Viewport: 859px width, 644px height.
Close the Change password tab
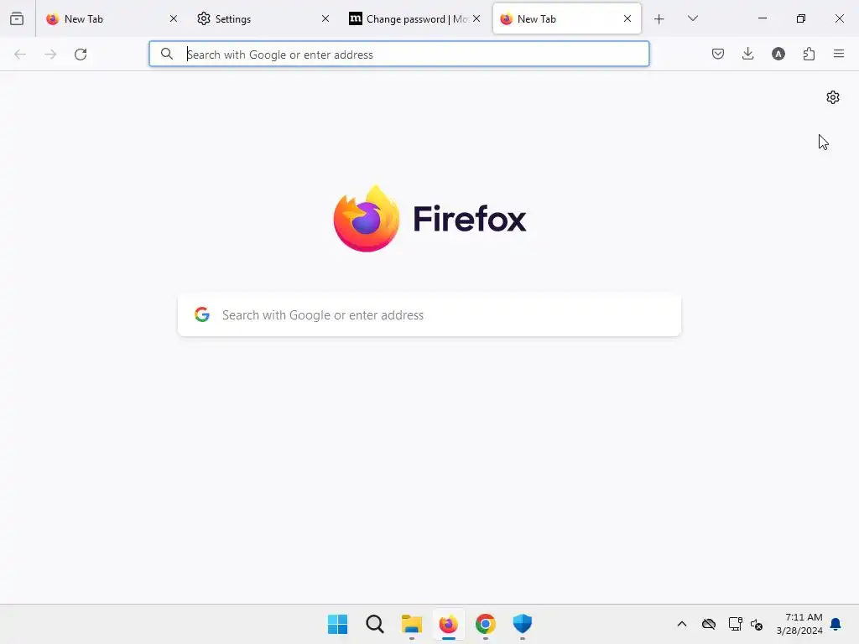tap(476, 18)
